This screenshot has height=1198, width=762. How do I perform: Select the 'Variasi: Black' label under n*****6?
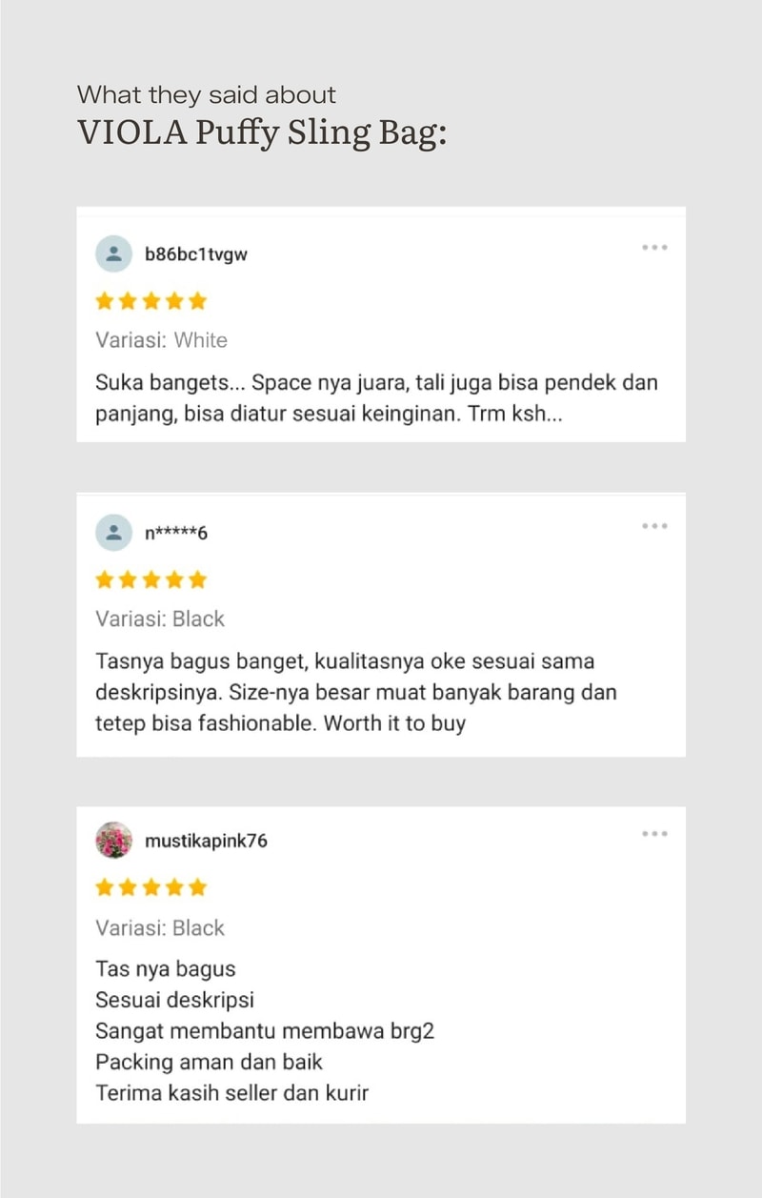click(160, 619)
